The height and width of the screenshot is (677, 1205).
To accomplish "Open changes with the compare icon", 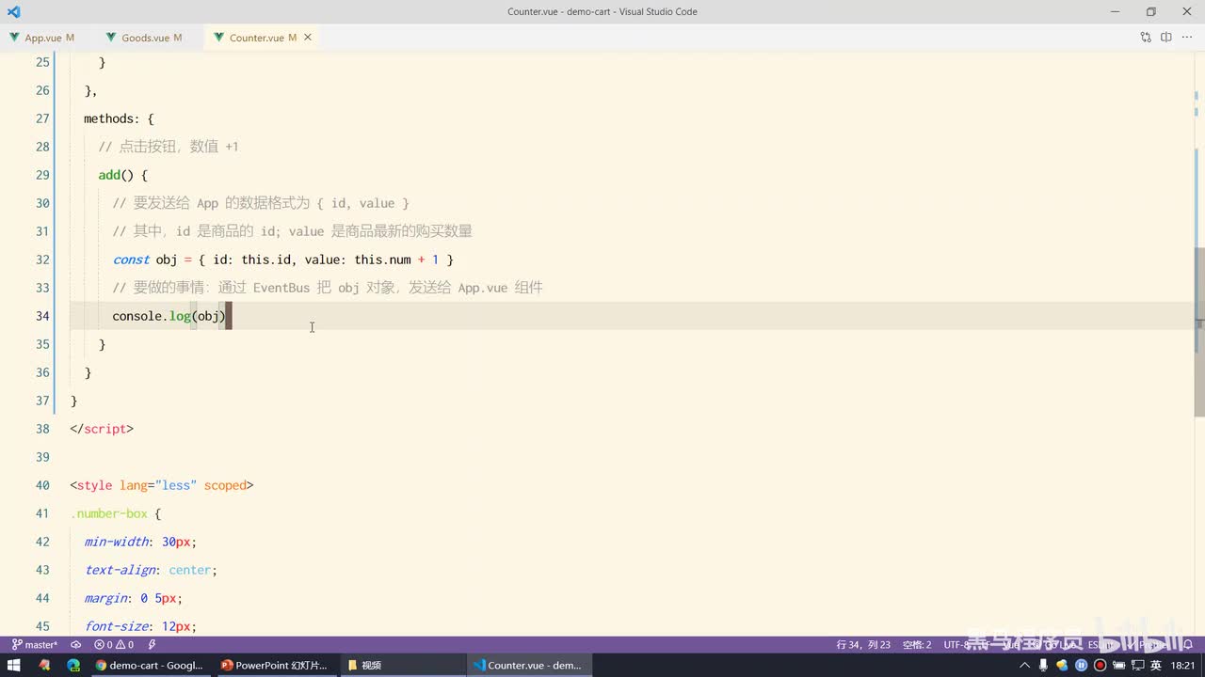I will [1146, 38].
